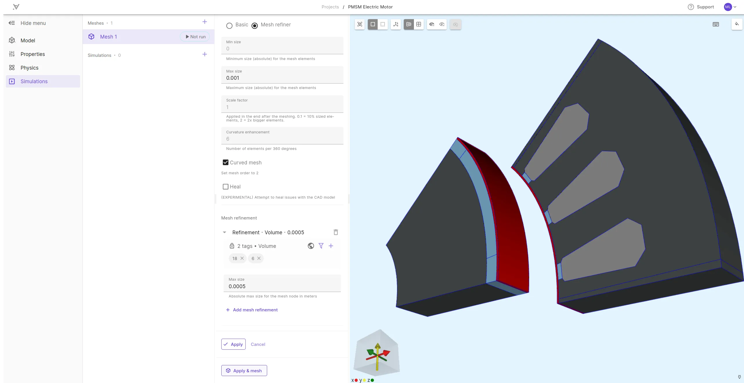This screenshot has width=744, height=383.
Task: Click the Apply button
Action: pyautogui.click(x=233, y=344)
